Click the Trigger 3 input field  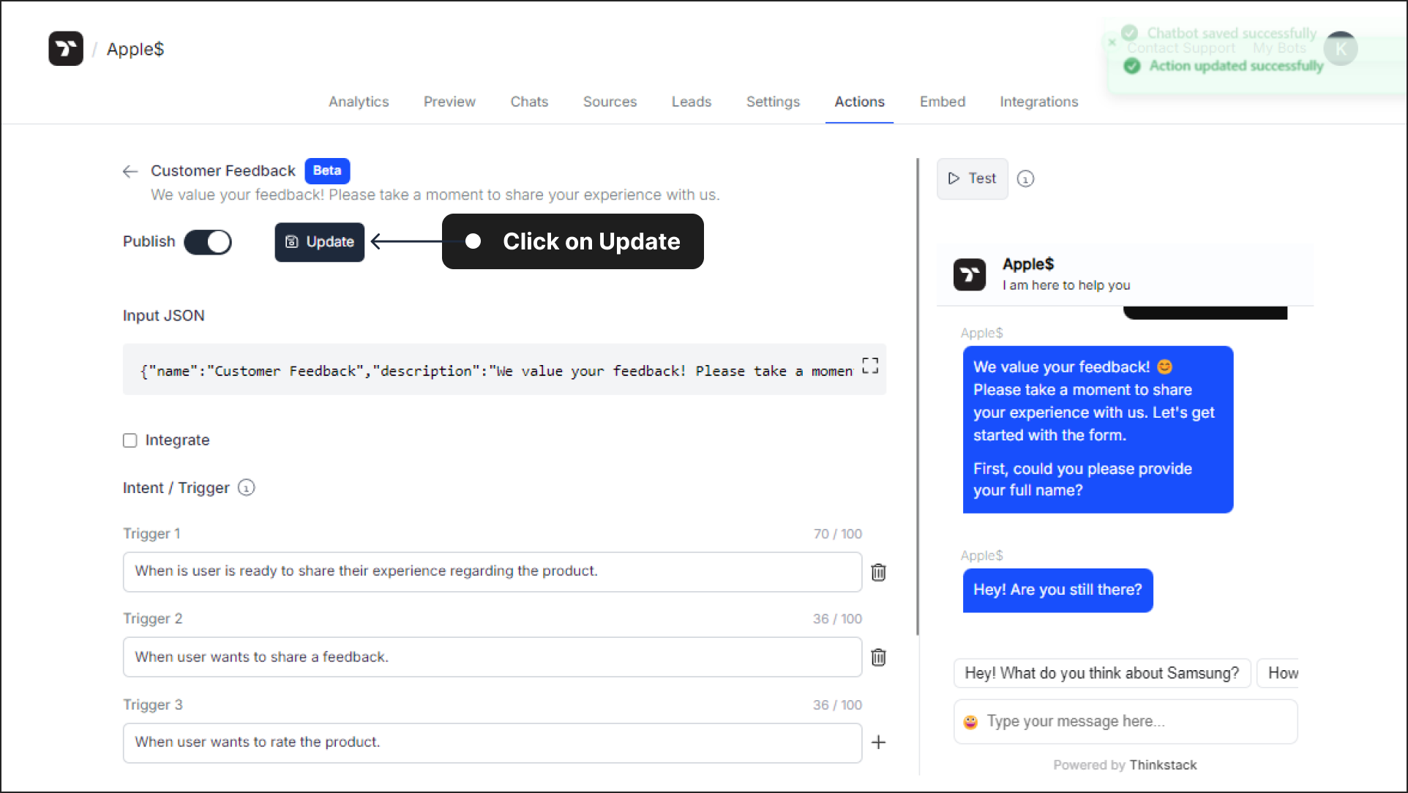tap(493, 743)
